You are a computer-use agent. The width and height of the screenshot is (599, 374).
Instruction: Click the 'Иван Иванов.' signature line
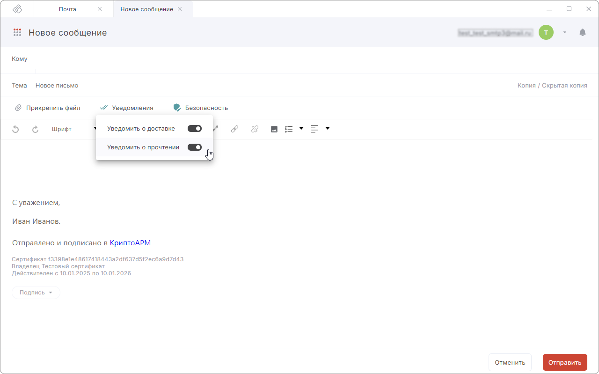[x=36, y=221]
